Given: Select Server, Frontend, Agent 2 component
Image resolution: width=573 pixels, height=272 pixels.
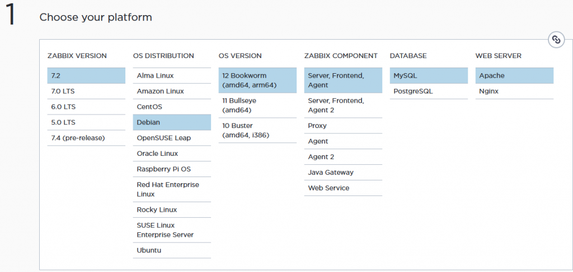Looking at the screenshot, I should pyautogui.click(x=343, y=106).
